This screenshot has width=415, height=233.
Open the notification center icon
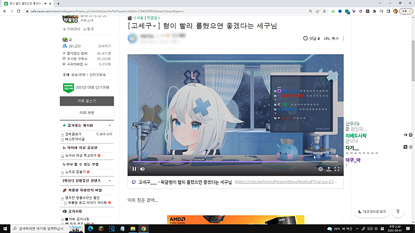408,228
